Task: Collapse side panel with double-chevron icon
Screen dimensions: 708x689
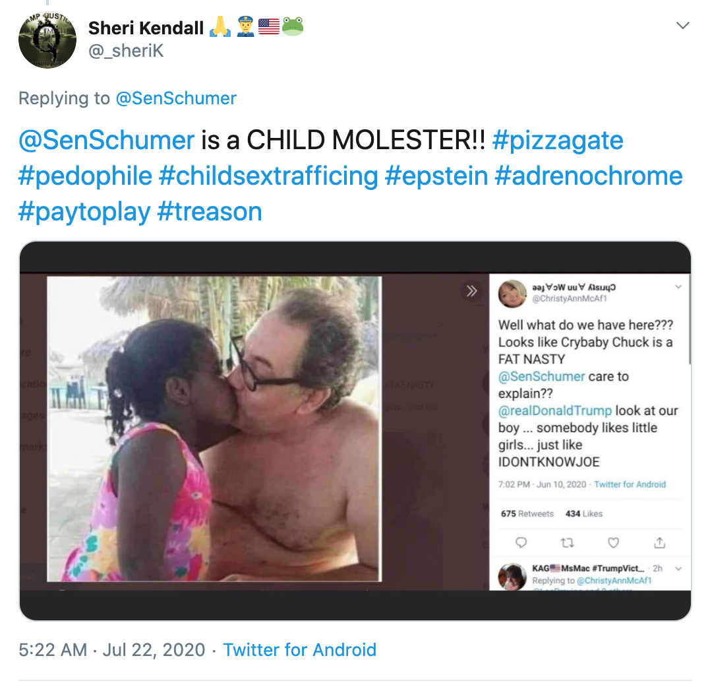Action: 471,291
